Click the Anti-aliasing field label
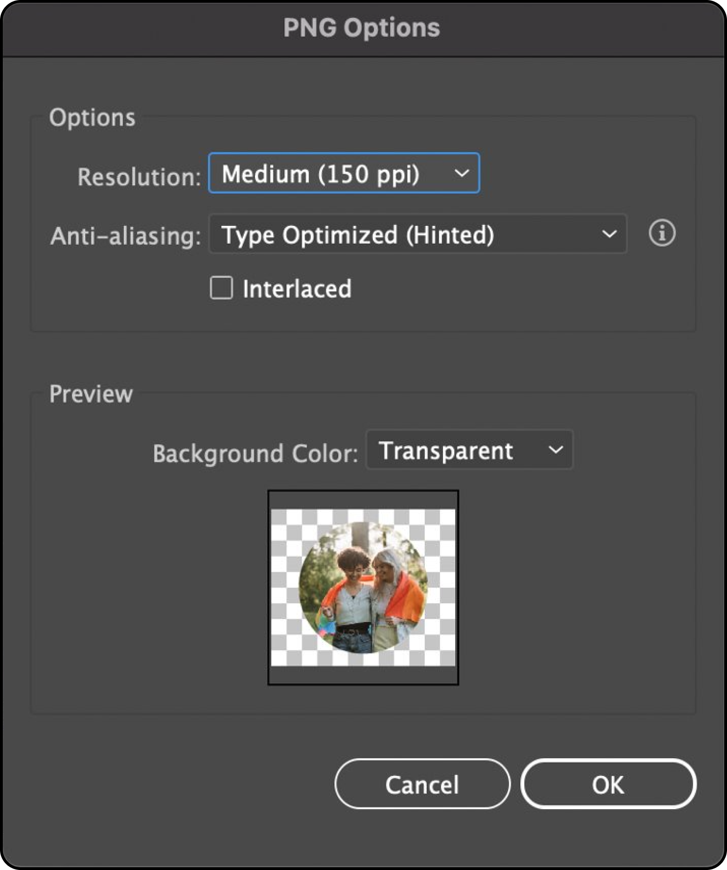 click(125, 236)
